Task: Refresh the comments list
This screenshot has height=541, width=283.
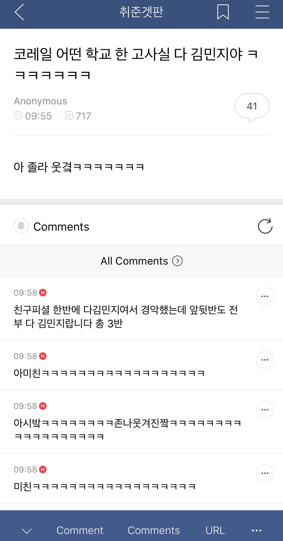Action: click(265, 226)
